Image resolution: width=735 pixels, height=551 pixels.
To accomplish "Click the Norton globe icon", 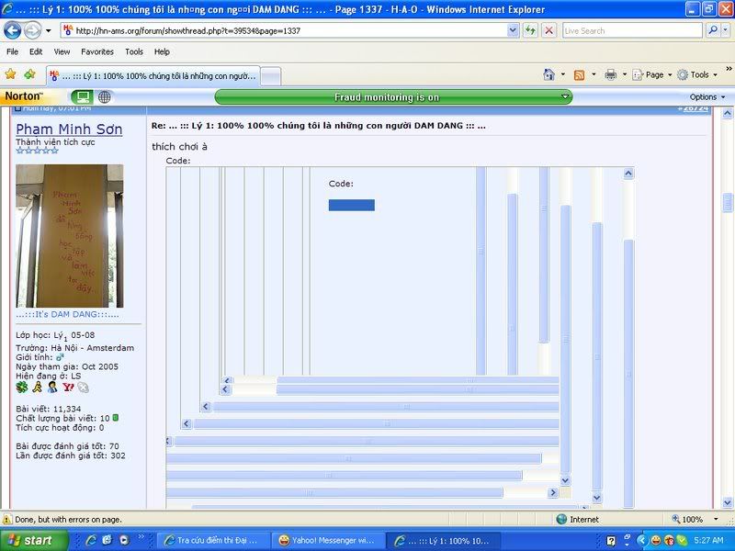I will (x=105, y=96).
